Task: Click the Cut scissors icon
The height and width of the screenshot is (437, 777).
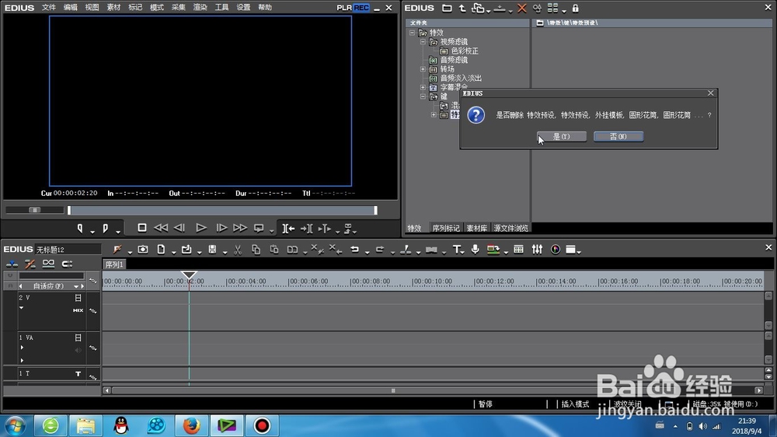Action: pyautogui.click(x=237, y=250)
